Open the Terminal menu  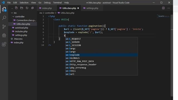(57, 2)
